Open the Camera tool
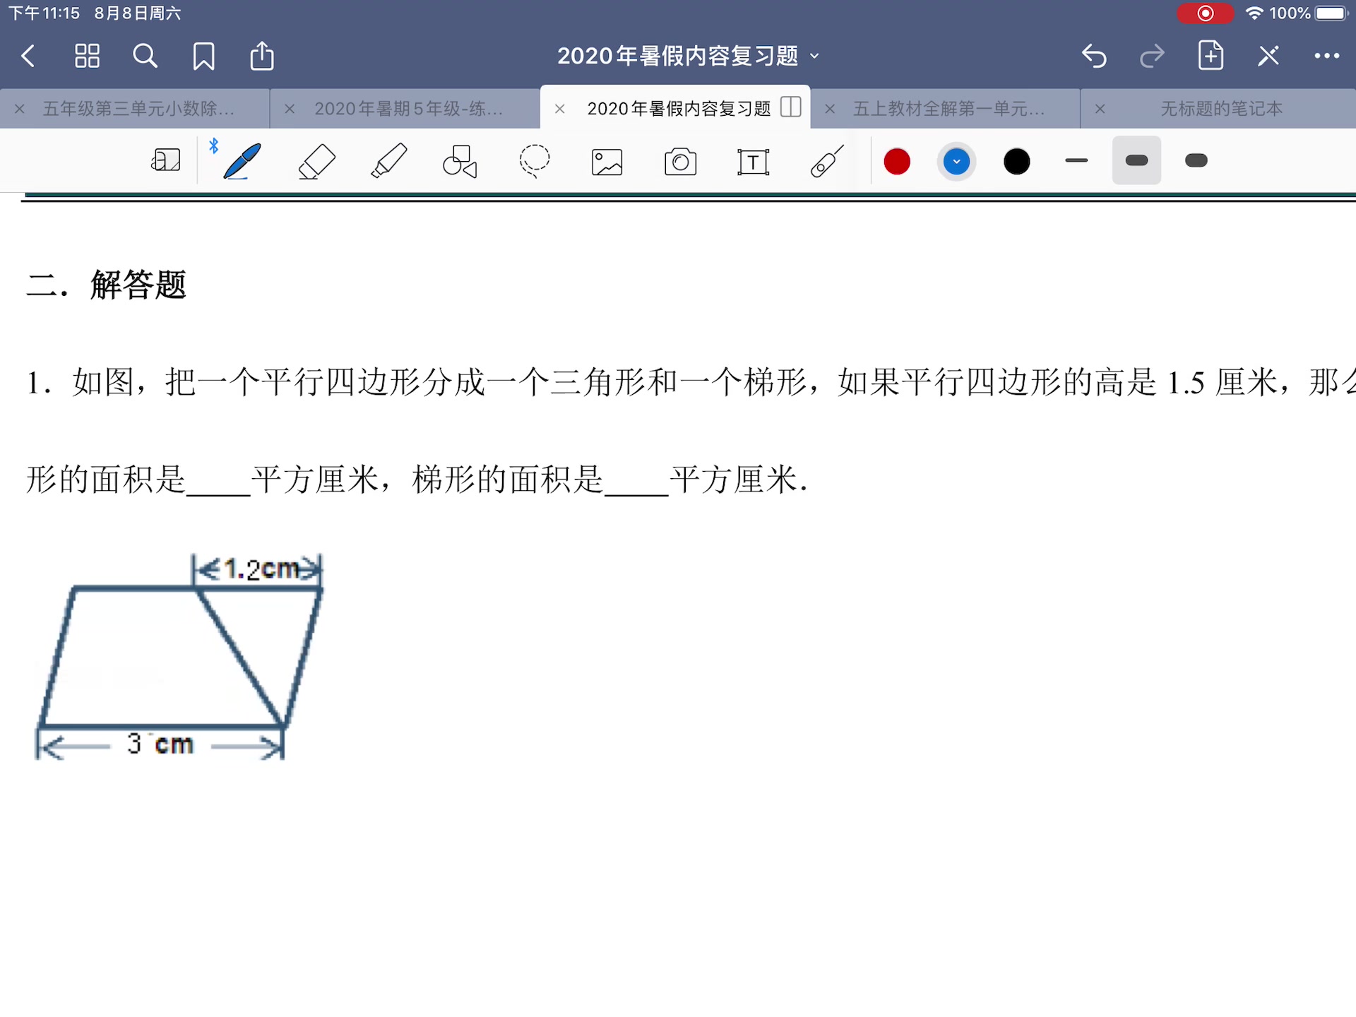Screen dimensions: 1356x1017 tap(681, 162)
